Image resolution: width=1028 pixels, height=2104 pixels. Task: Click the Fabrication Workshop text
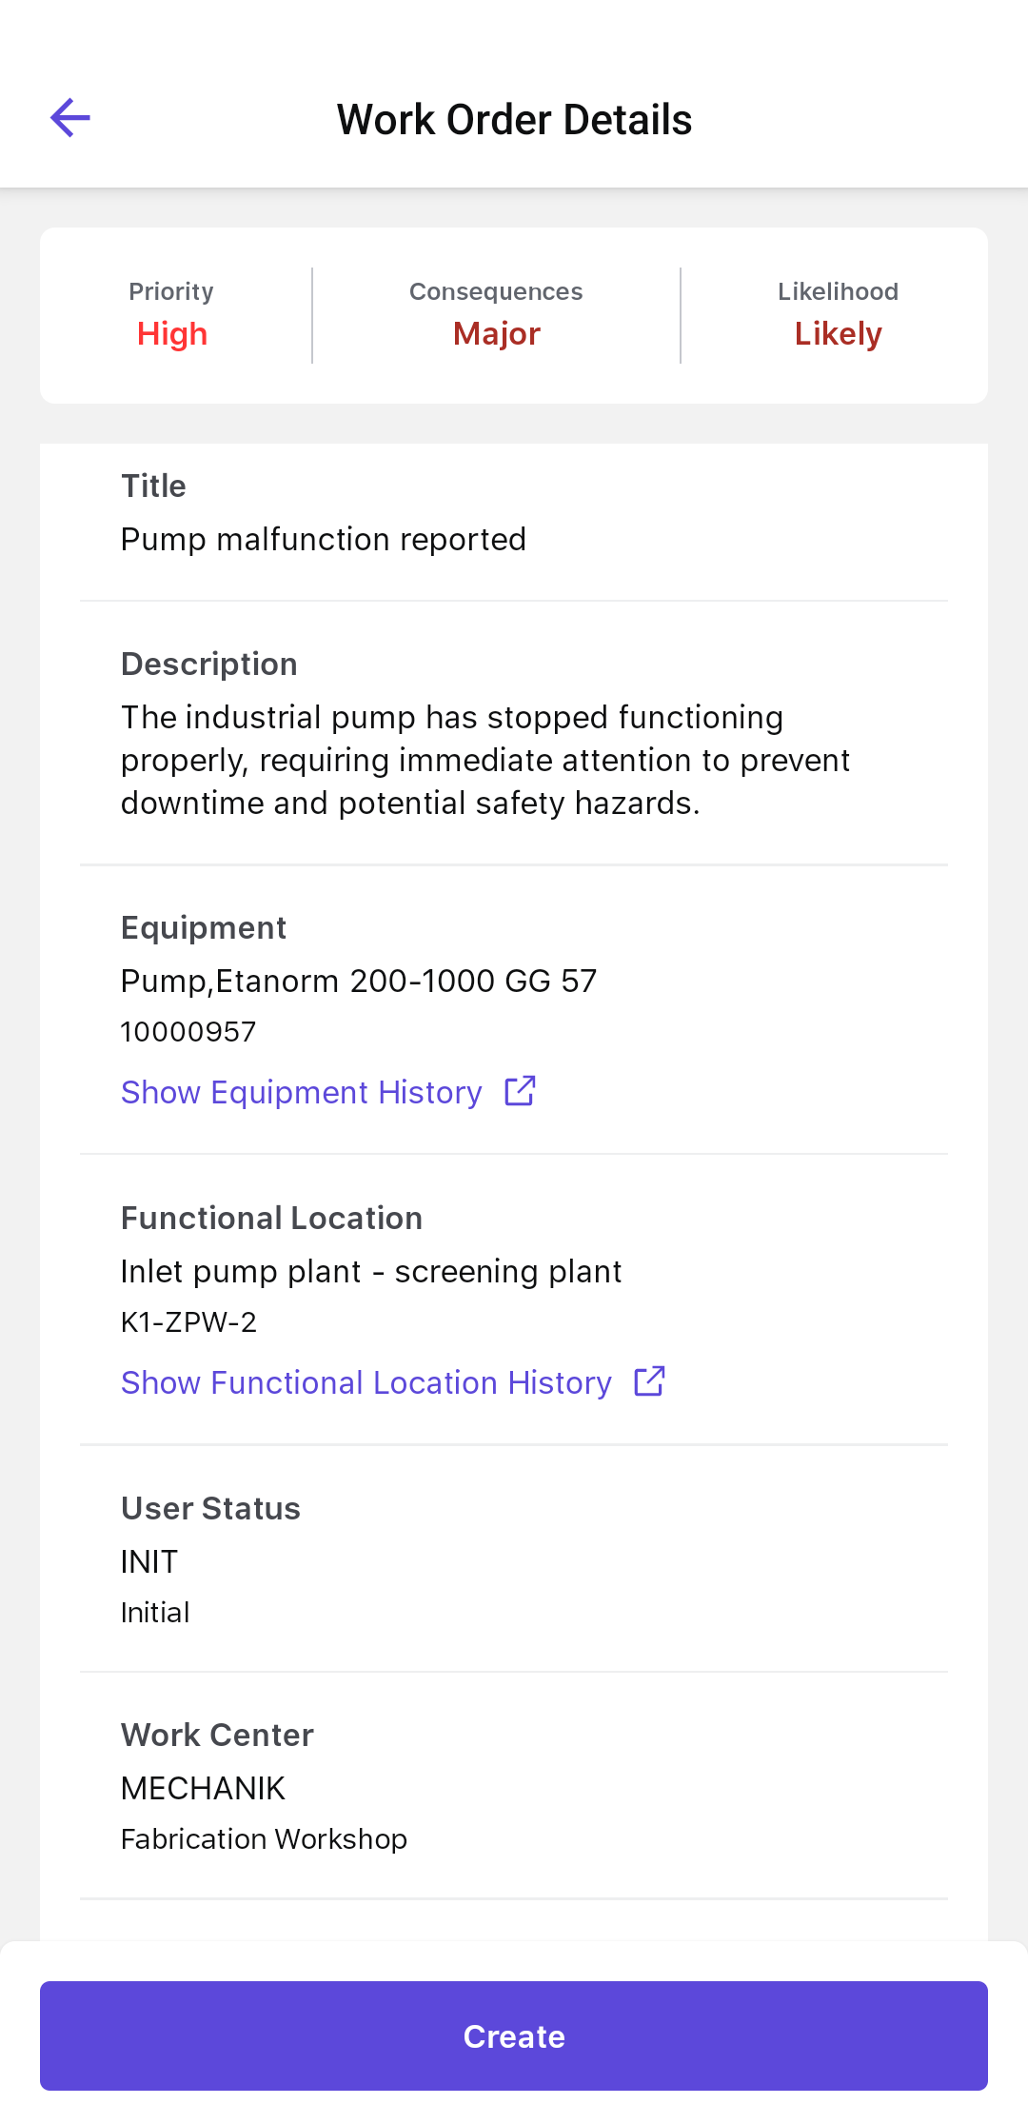pyautogui.click(x=264, y=1839)
